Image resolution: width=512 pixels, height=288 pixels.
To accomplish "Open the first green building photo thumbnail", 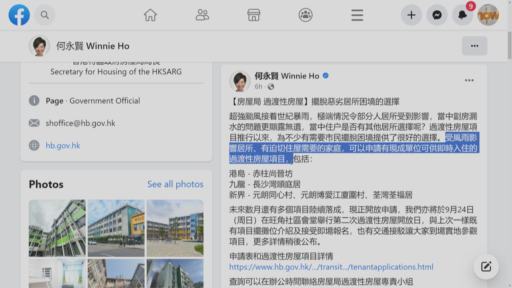I will click(57, 228).
